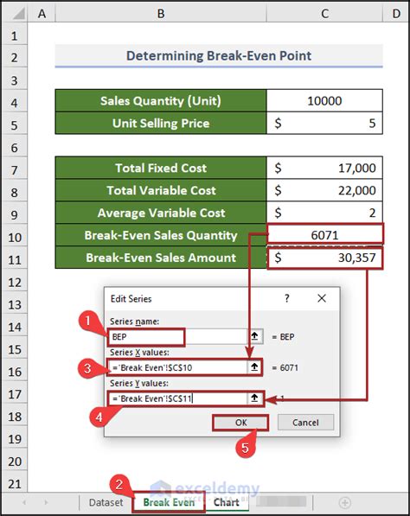
Task: Select cell 'Sales Quantity (Unit)'
Action: pos(161,101)
